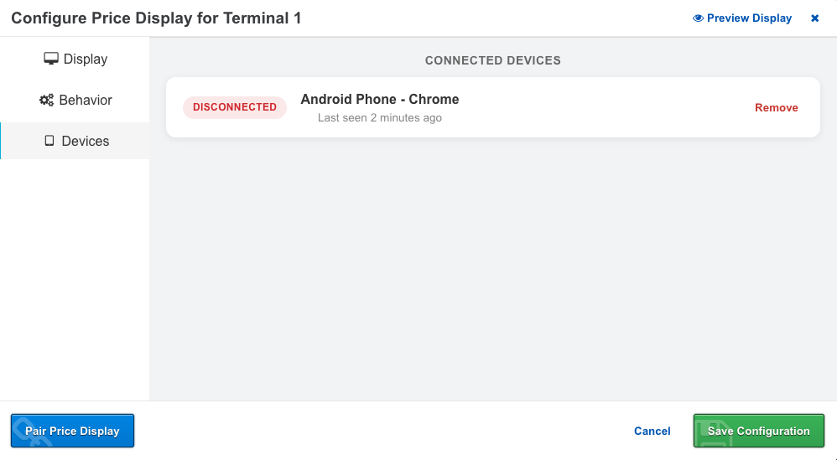Remove the Android Phone - Chrome device
Screen dimensions: 837x460
click(776, 107)
